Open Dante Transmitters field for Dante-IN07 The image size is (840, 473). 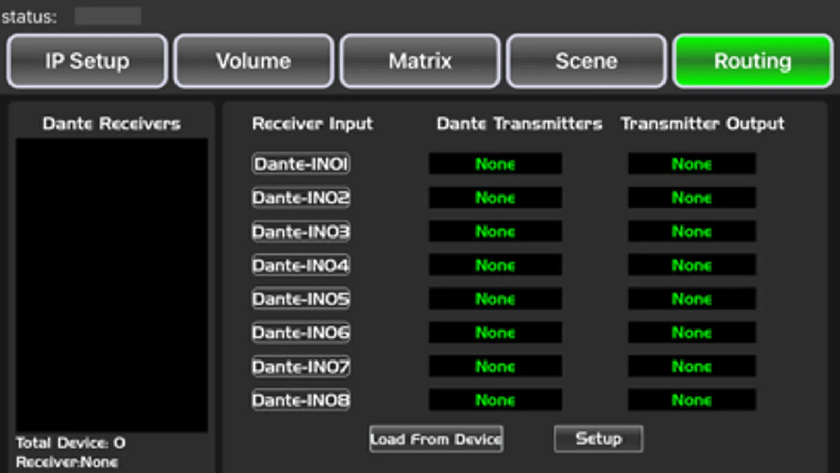[x=495, y=366]
